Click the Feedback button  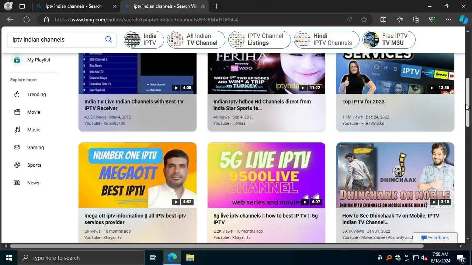click(x=435, y=238)
